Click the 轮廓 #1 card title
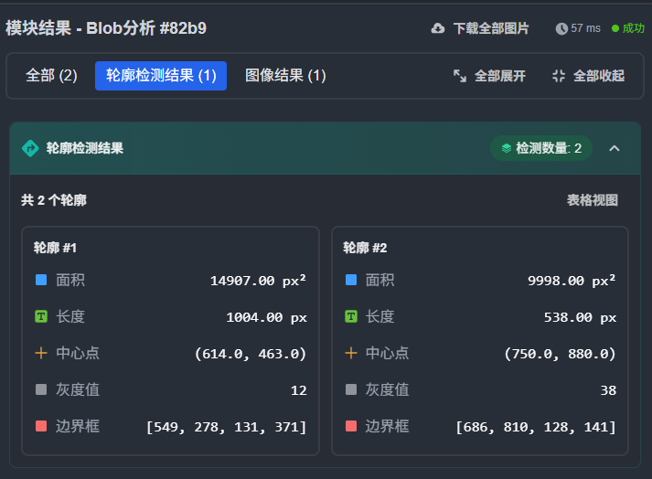Viewport: 652px width, 479px height. [x=55, y=248]
